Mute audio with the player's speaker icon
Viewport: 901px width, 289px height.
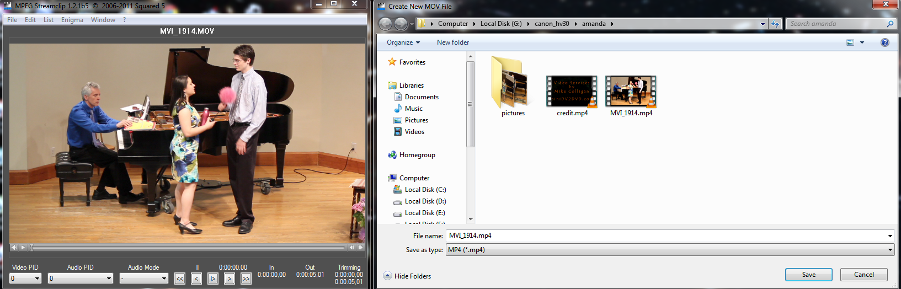14,247
